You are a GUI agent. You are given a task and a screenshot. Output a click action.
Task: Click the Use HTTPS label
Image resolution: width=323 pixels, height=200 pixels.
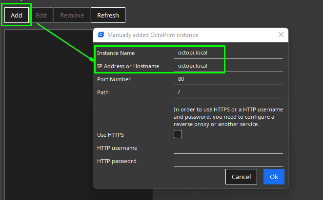[110, 135]
